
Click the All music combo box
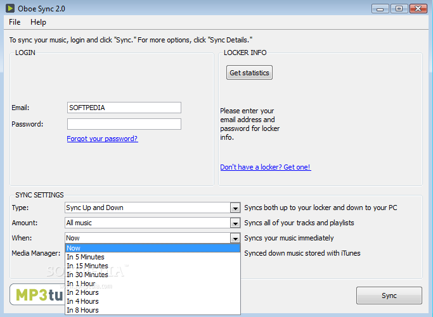pyautogui.click(x=152, y=223)
